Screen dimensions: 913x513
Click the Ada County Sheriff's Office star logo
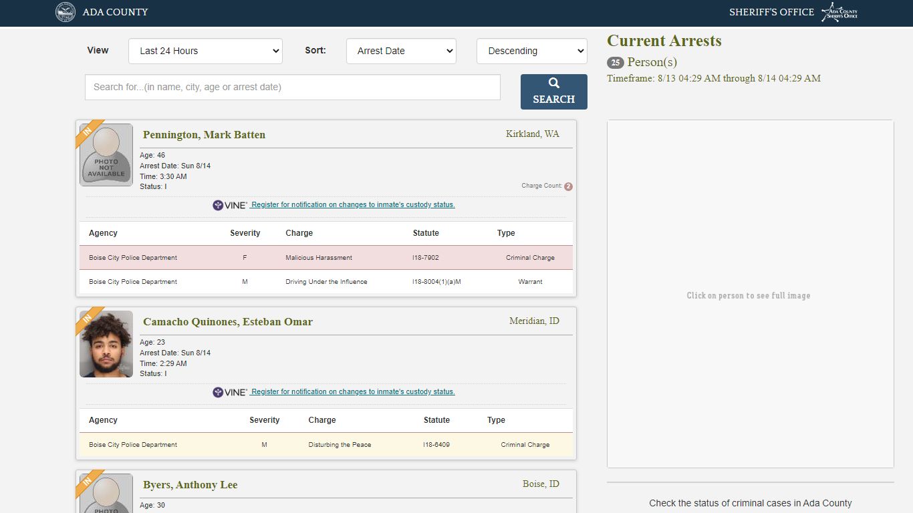tap(839, 12)
